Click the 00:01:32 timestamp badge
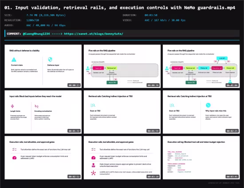 74,131
